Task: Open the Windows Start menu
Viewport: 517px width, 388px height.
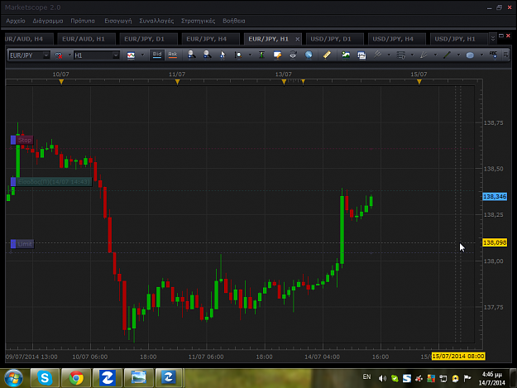Action: [13, 378]
